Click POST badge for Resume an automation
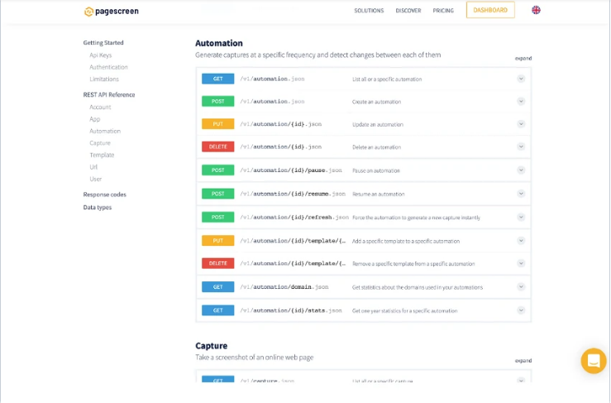The width and height of the screenshot is (611, 403). (x=217, y=194)
